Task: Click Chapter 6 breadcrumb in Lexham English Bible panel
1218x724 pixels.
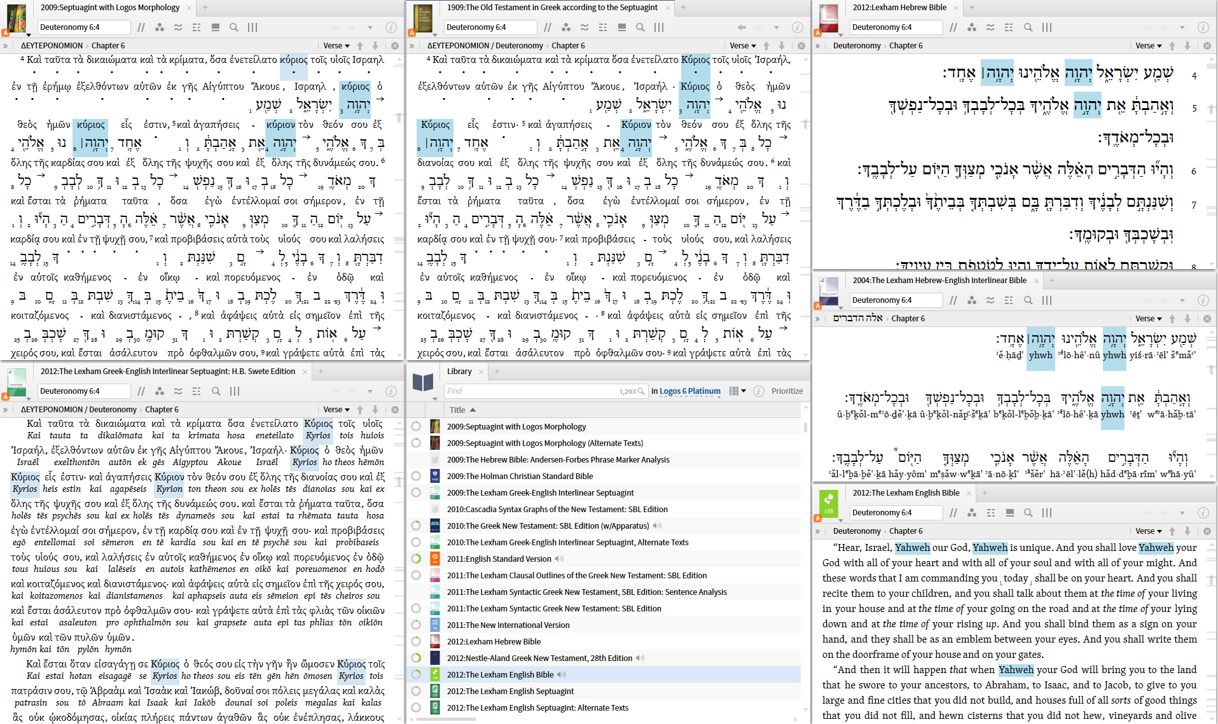Action: click(x=906, y=531)
